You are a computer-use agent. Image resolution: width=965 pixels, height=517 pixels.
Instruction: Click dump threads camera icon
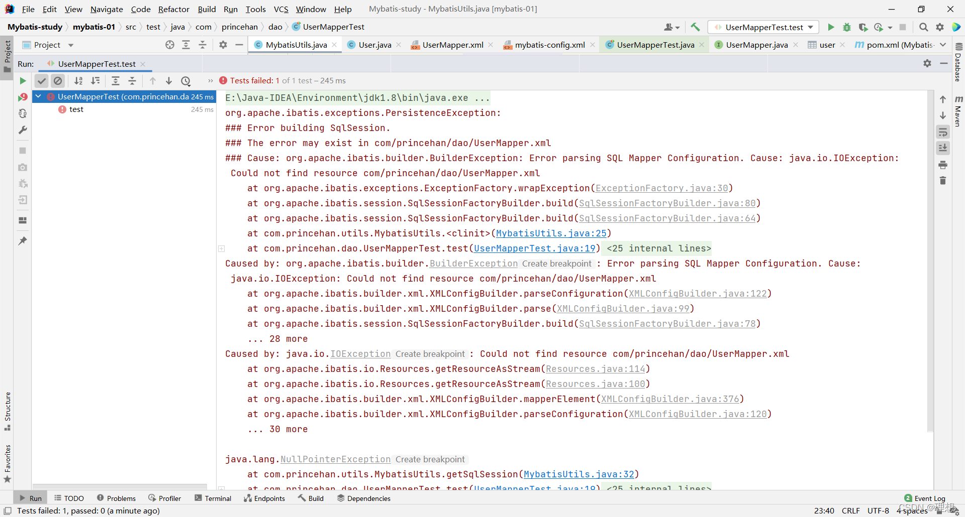coord(23,167)
